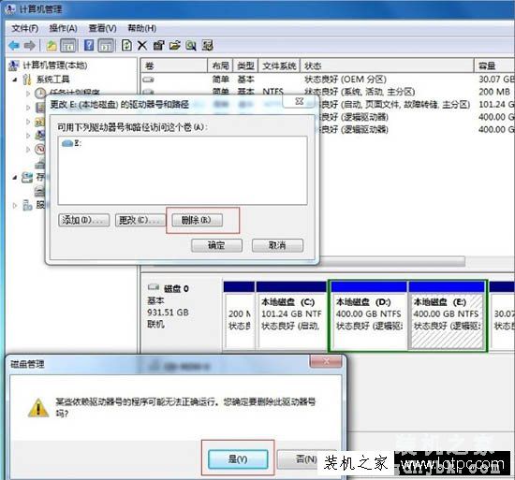The width and height of the screenshot is (515, 480).
Task: Click the 磁盘 0 disk icon
Action: pos(154,287)
